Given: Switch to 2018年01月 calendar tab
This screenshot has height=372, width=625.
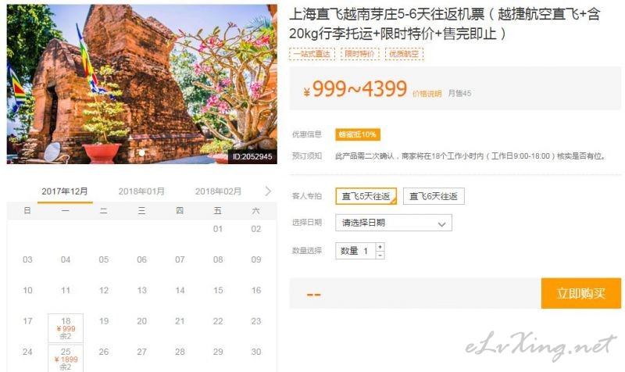Looking at the screenshot, I should coord(141,191).
